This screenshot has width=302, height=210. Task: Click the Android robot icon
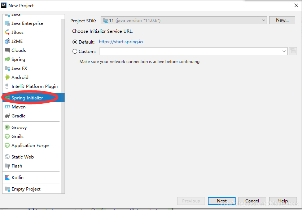[7, 77]
